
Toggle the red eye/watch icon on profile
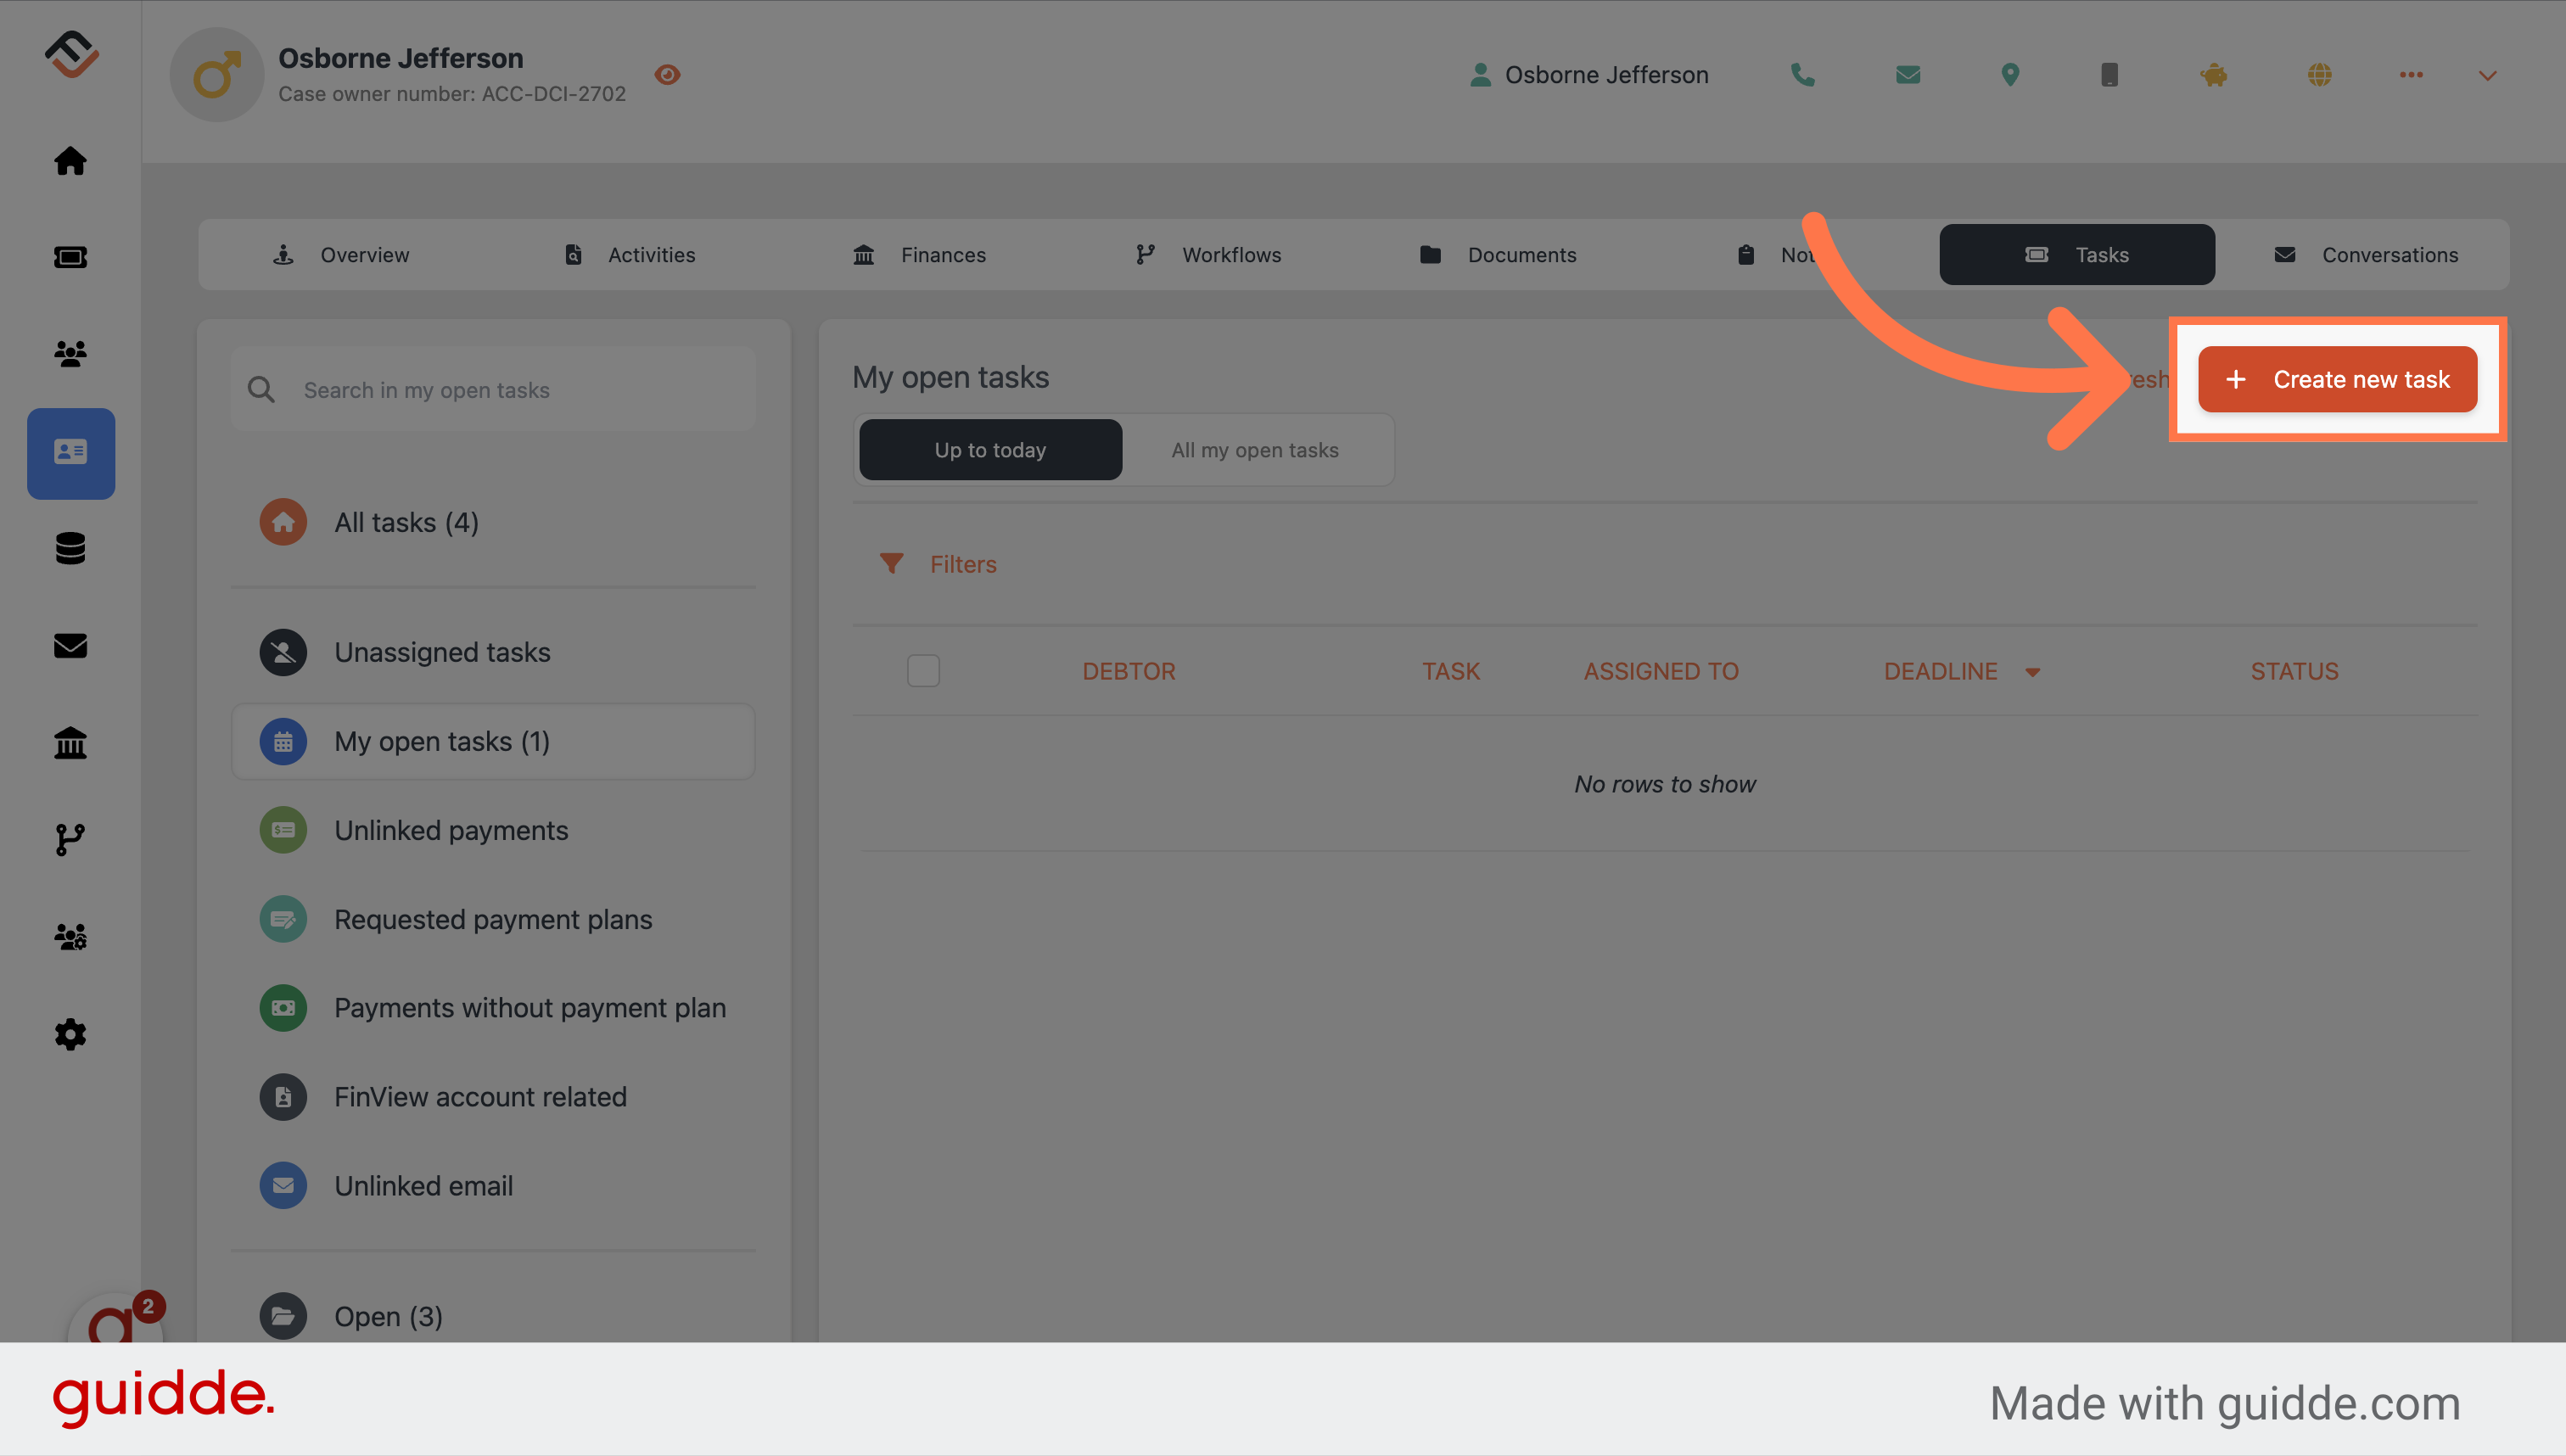pyautogui.click(x=666, y=74)
